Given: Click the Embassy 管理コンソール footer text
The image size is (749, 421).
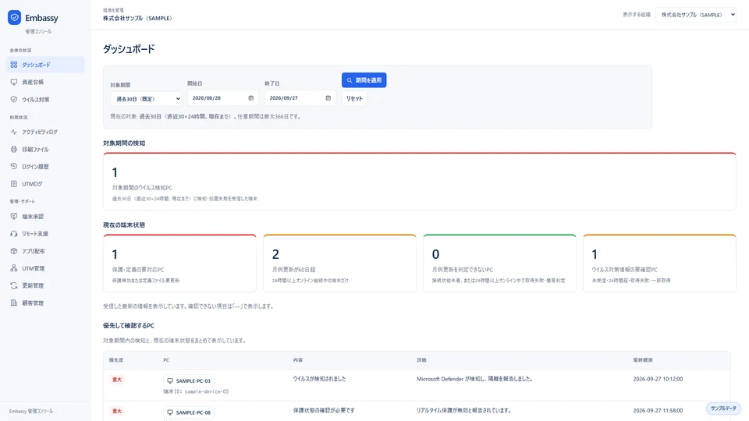Looking at the screenshot, I should click(x=31, y=411).
